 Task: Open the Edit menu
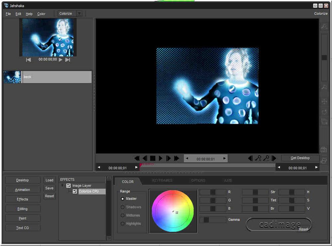18,14
